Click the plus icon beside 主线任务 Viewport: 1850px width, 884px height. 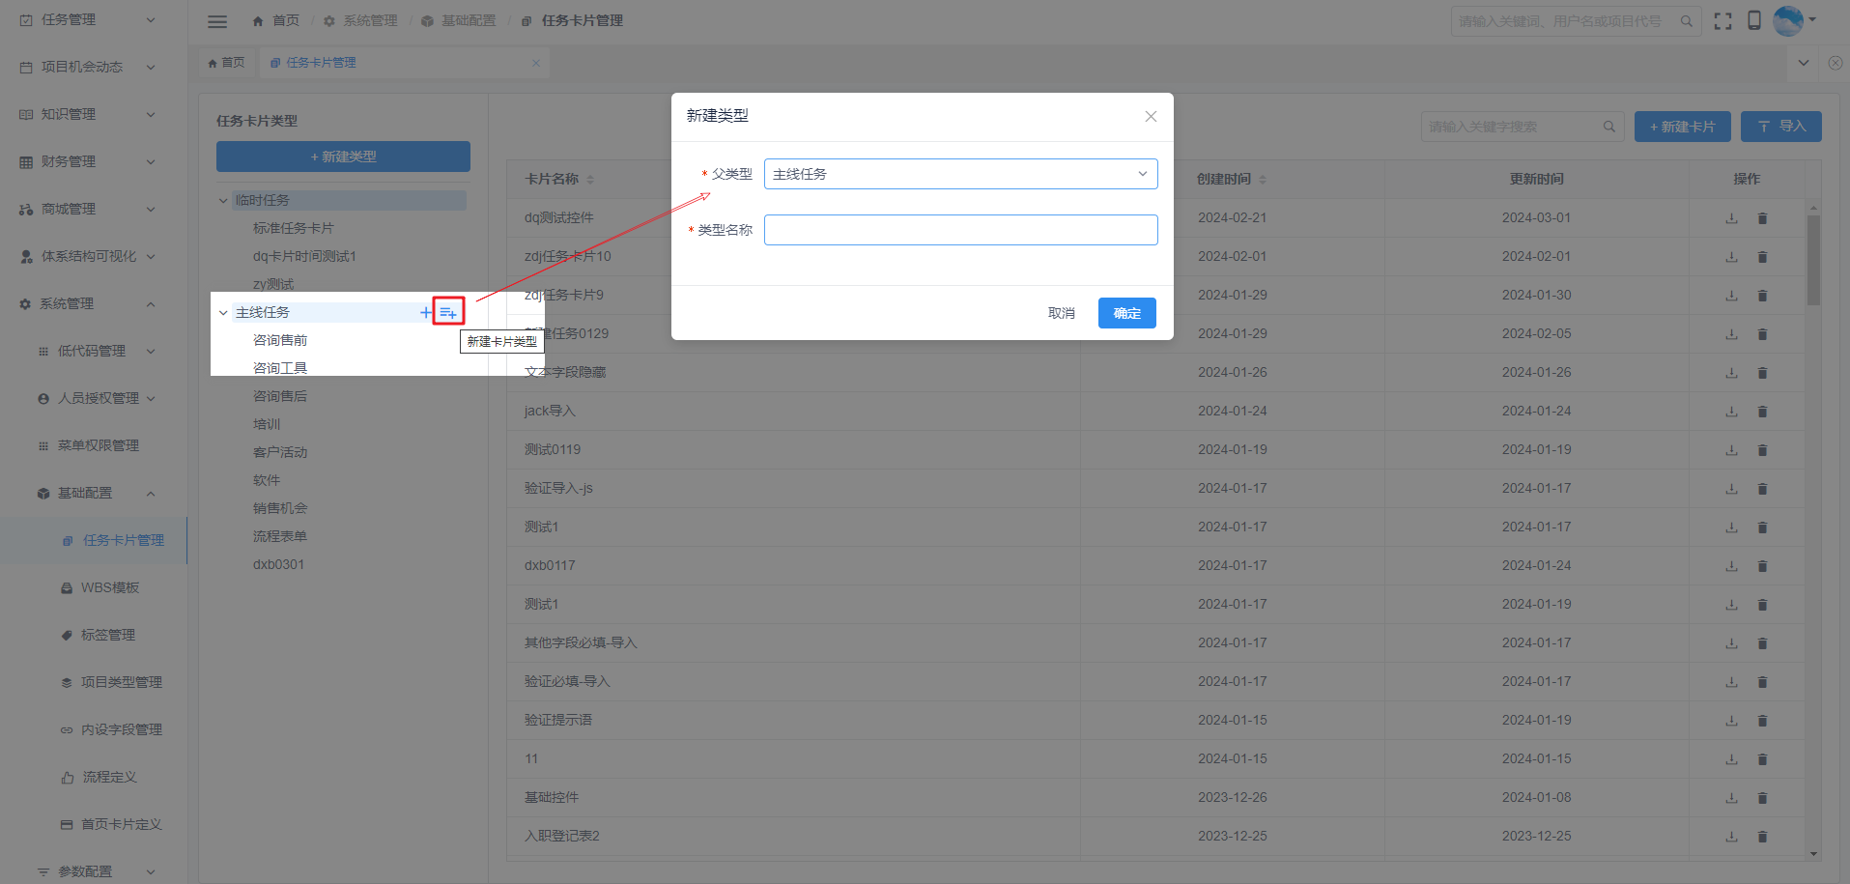coord(426,312)
